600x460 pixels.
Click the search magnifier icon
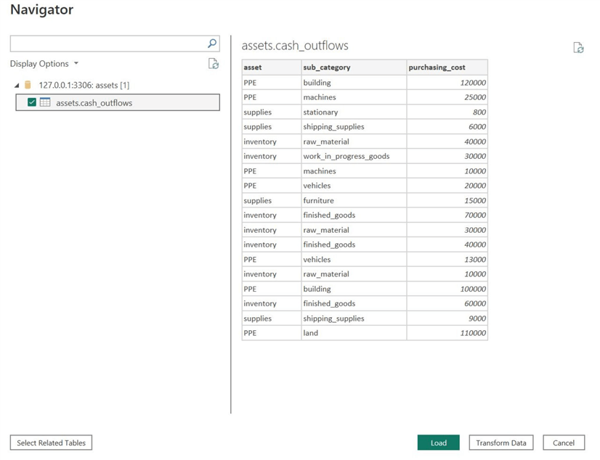[212, 44]
